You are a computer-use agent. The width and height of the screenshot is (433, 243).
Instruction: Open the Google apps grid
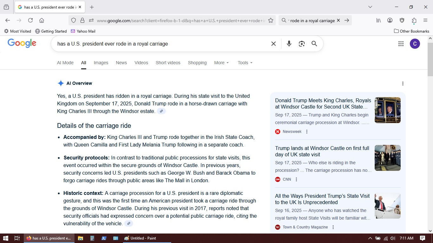tap(401, 44)
